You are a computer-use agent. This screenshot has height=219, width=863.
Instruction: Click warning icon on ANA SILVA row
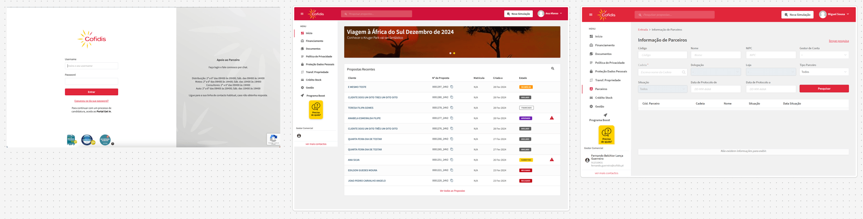click(x=552, y=160)
